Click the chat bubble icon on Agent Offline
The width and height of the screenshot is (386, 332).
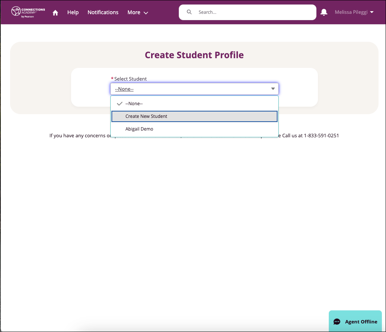click(337, 322)
